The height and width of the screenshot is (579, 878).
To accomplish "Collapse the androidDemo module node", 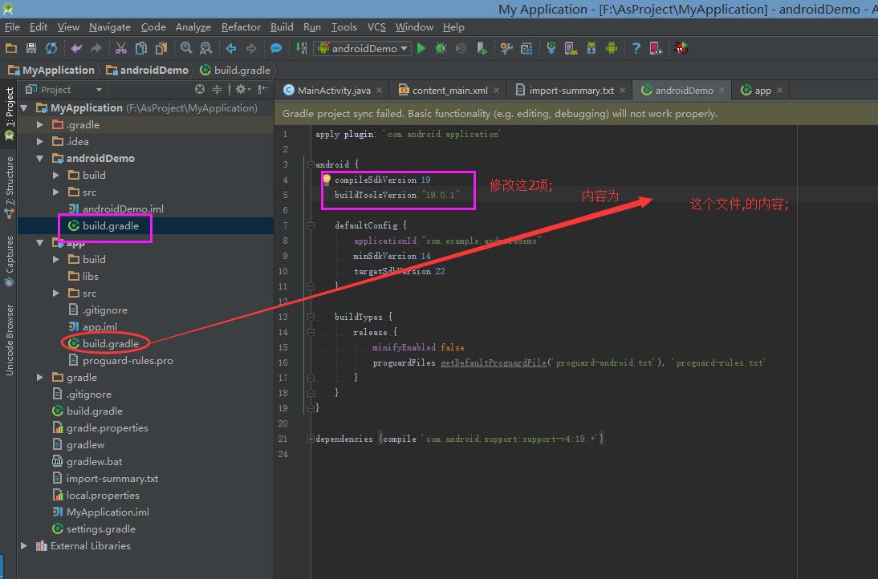I will point(40,158).
